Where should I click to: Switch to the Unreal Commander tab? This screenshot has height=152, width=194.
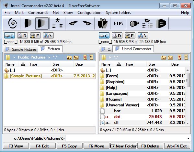click(x=133, y=49)
